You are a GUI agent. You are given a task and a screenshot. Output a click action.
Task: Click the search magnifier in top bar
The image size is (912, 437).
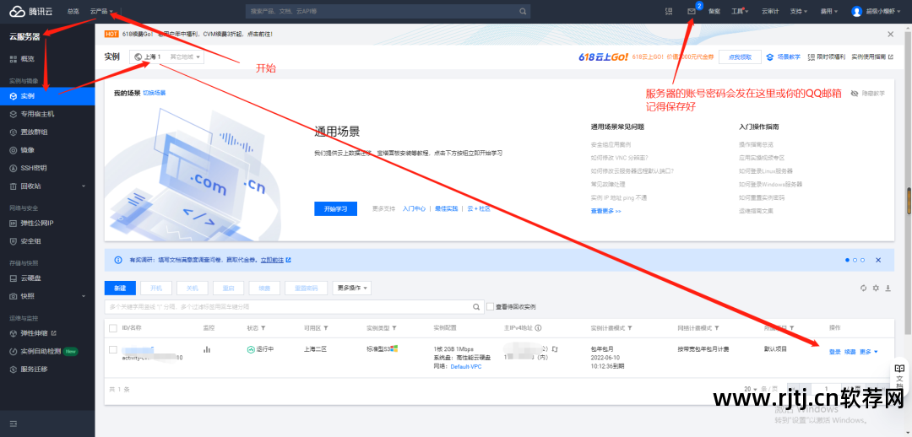click(523, 11)
